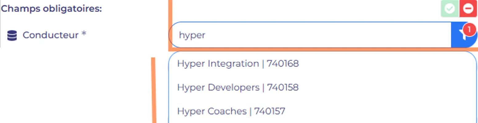
Task: Click code 740158 in the suggestions
Action: [283, 88]
